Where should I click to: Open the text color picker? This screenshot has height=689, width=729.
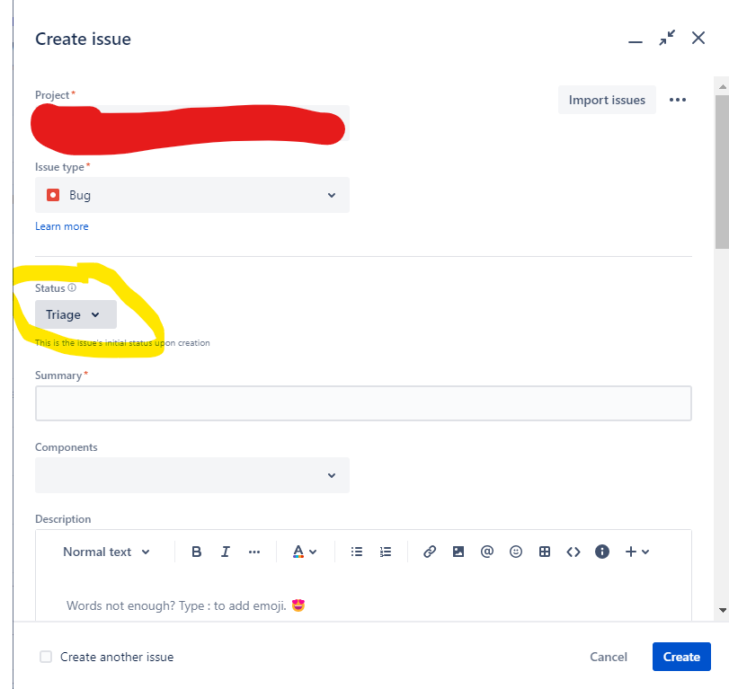tap(305, 552)
